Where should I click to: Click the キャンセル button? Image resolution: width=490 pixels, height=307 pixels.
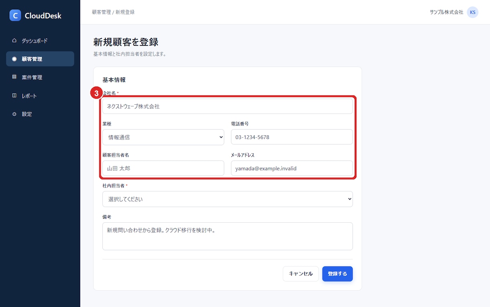click(x=301, y=274)
